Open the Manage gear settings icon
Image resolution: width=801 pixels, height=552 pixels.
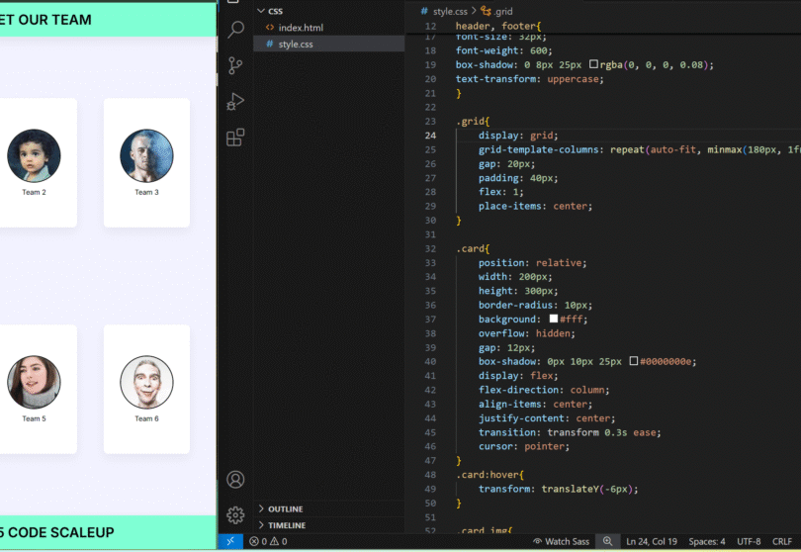pos(235,514)
